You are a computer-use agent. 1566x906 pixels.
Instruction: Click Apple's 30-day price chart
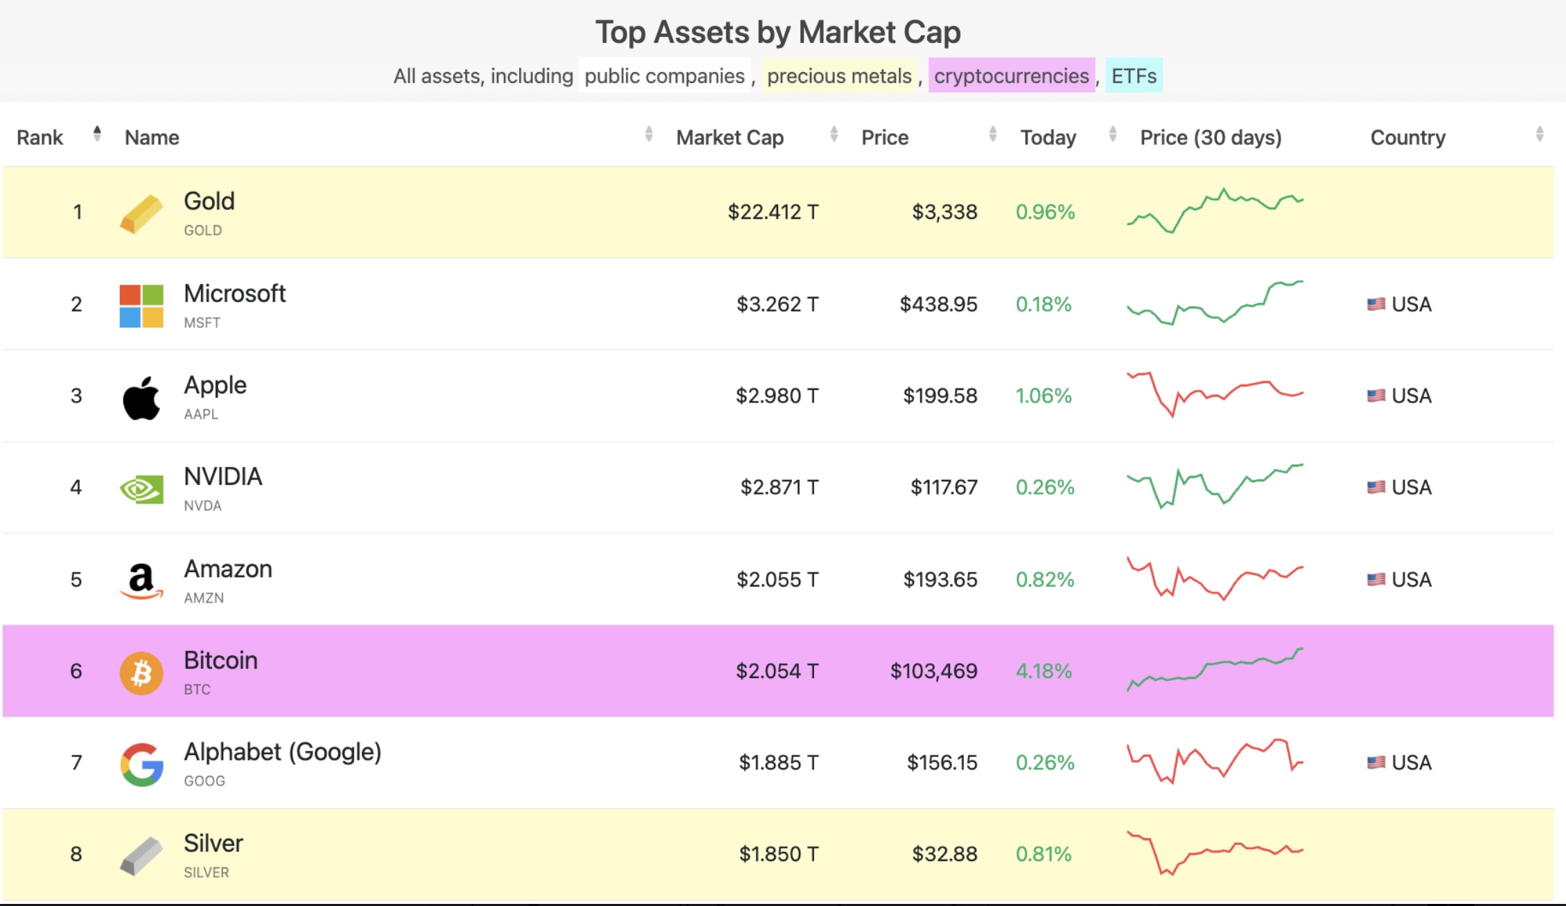point(1215,394)
